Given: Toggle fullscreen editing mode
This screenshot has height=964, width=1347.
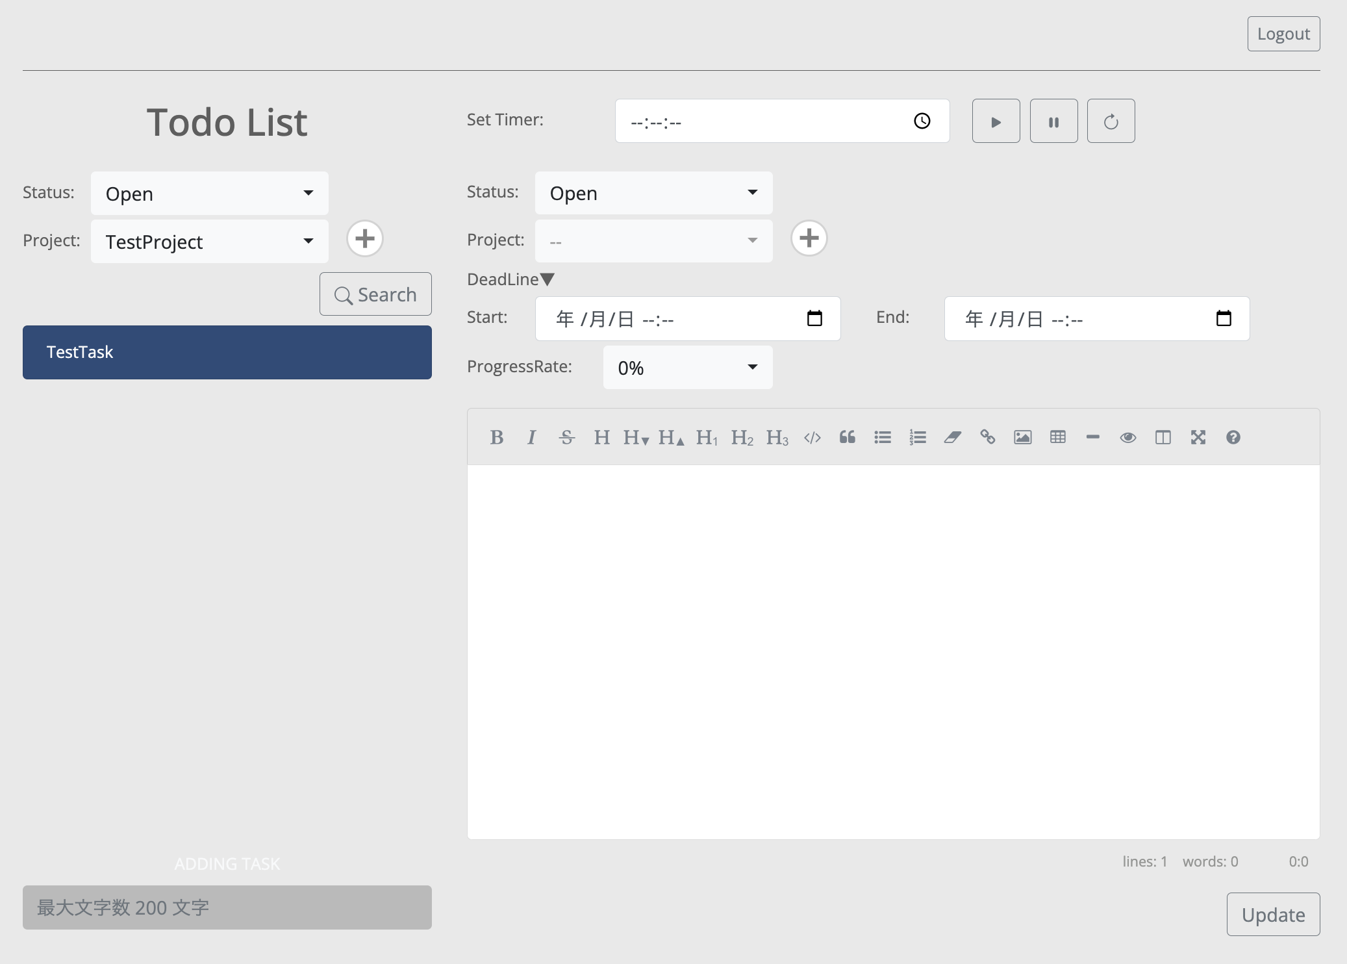Looking at the screenshot, I should click(1198, 437).
